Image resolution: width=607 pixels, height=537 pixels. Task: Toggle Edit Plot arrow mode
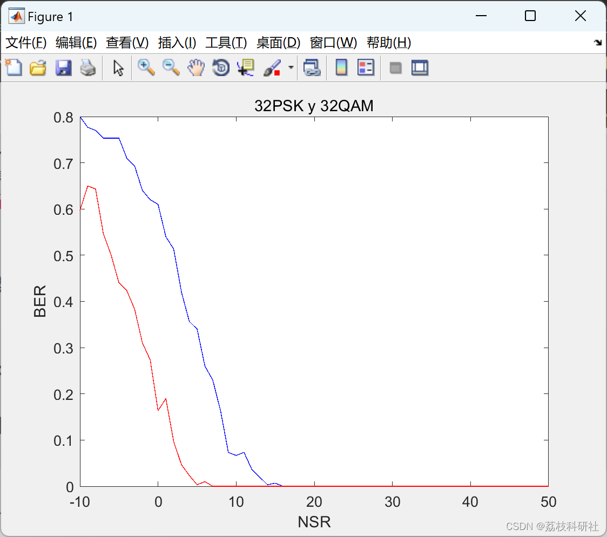[x=117, y=67]
